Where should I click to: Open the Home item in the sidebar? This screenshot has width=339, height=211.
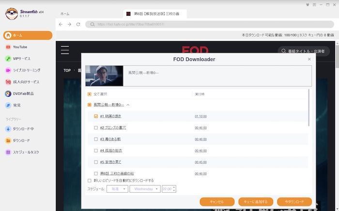28,35
